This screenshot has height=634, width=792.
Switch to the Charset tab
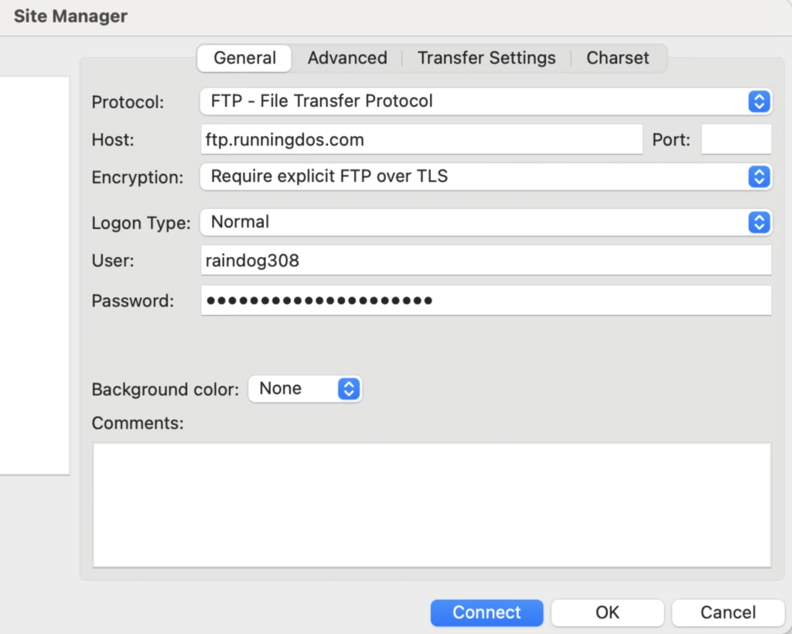coord(617,57)
